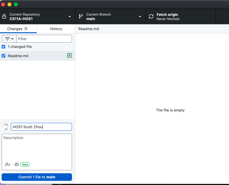Click the Fetch origin sync icon
This screenshot has width=229, height=185.
tap(151, 16)
